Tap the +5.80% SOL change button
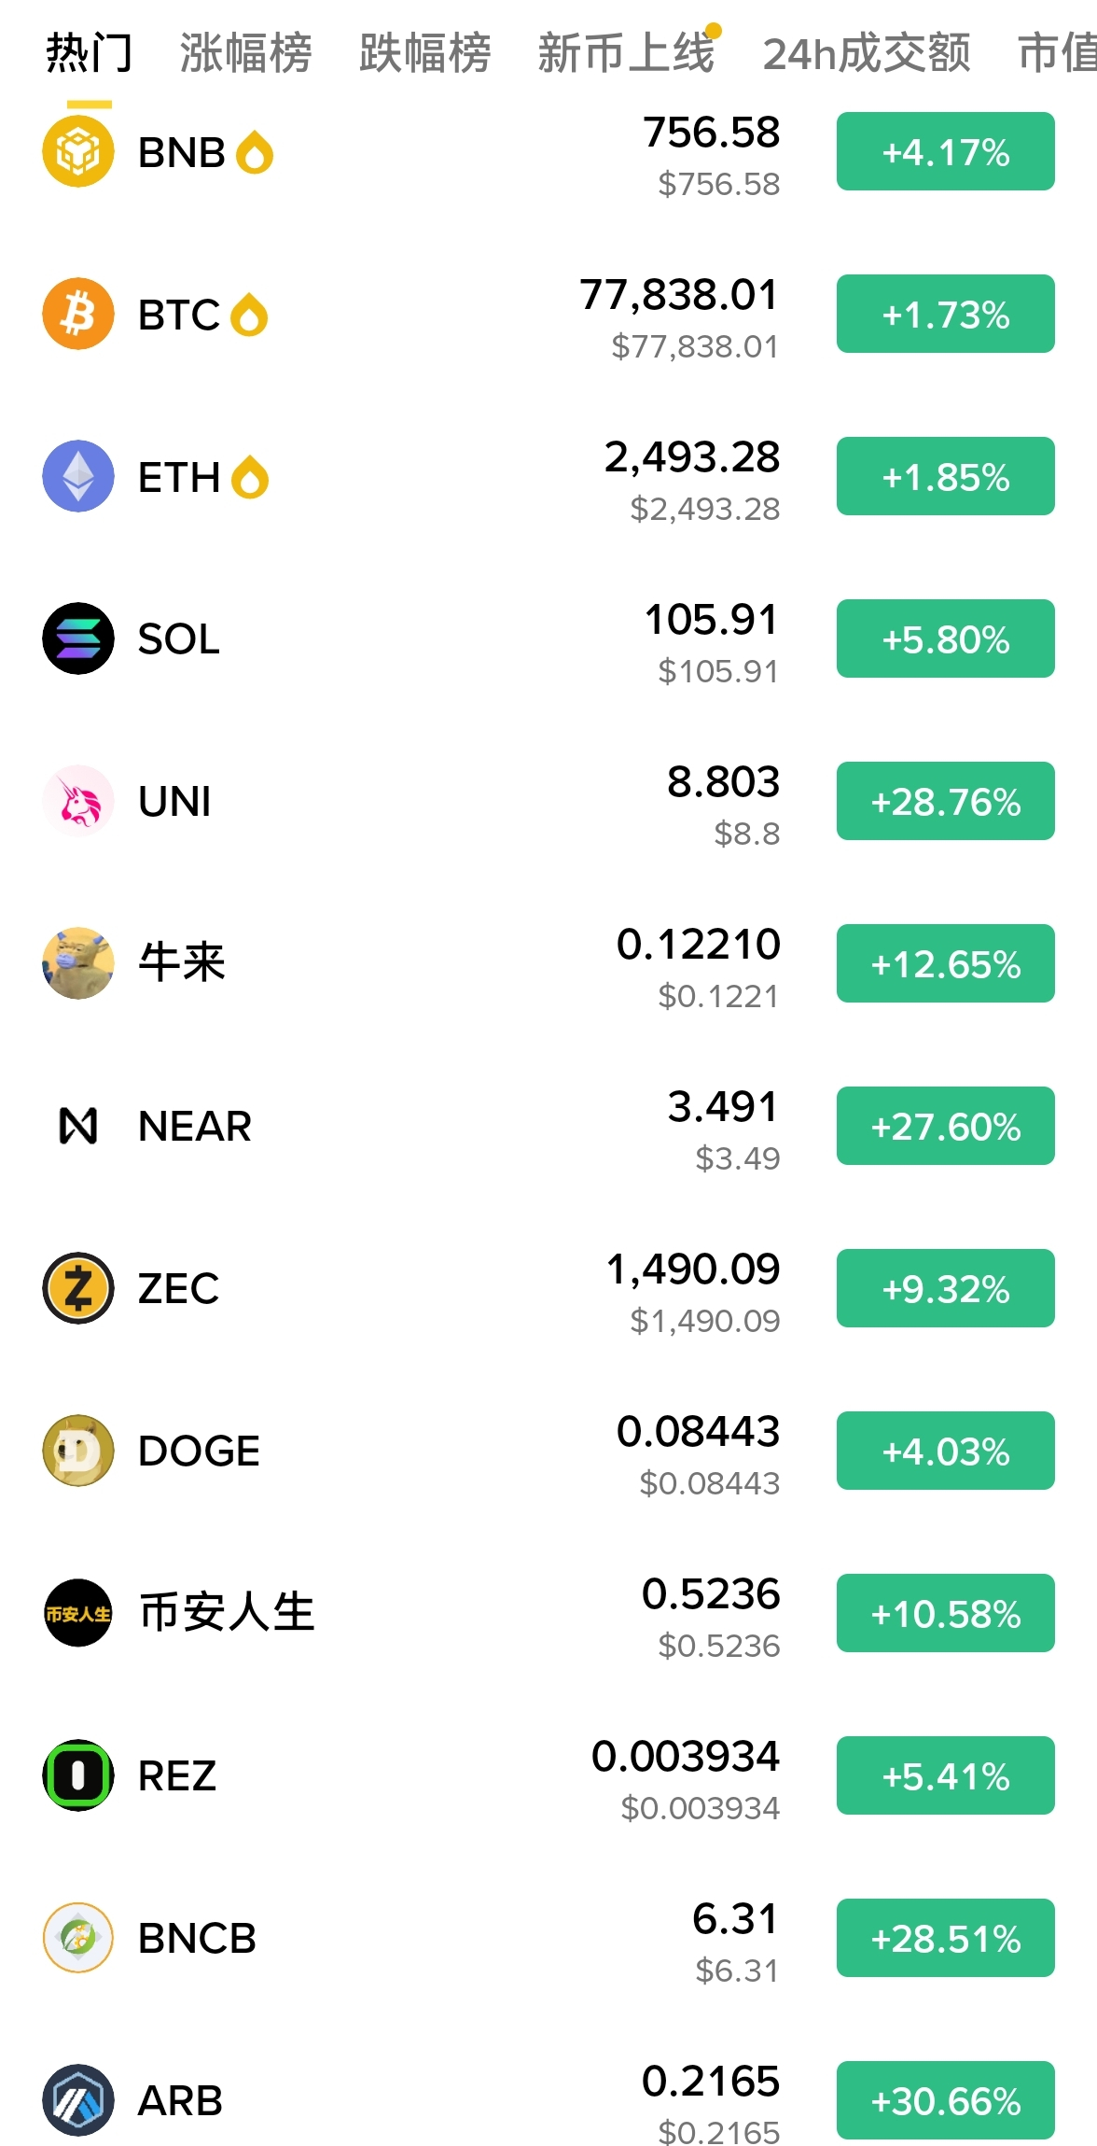This screenshot has height=2146, width=1097. (946, 638)
